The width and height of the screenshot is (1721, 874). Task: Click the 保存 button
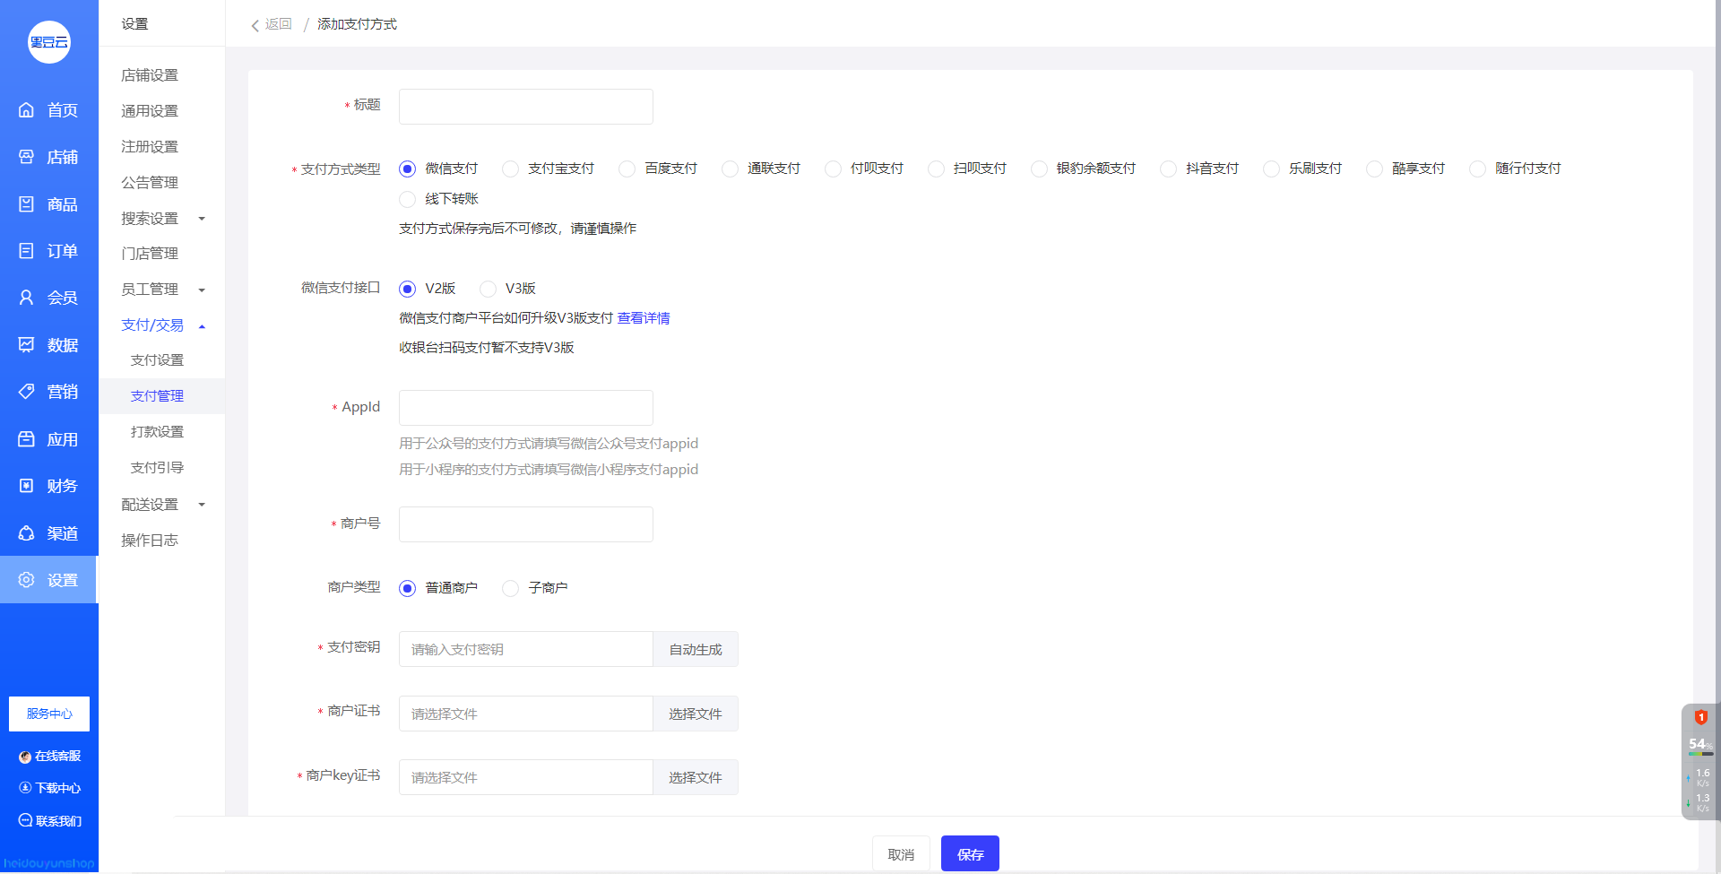pyautogui.click(x=970, y=854)
